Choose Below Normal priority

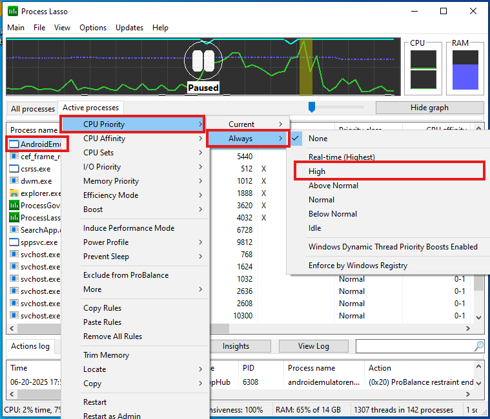[388, 214]
